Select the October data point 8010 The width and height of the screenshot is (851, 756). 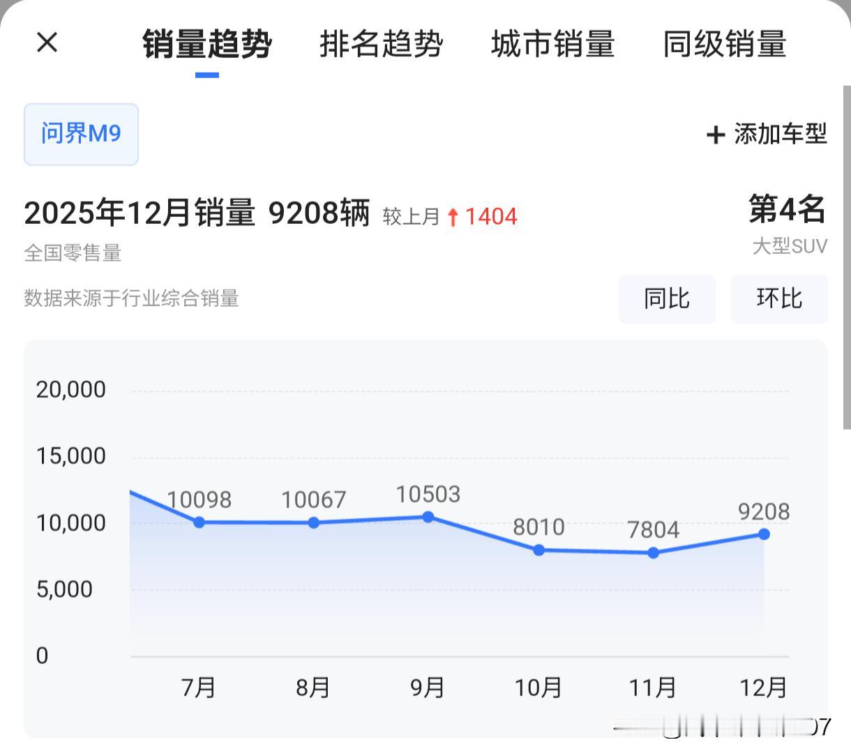539,550
